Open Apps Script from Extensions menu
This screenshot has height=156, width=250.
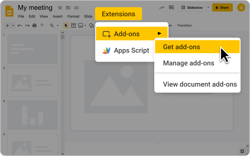click(x=131, y=50)
